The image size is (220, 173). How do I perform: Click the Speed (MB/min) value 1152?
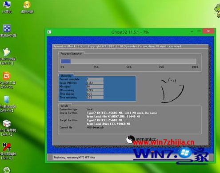95,83
